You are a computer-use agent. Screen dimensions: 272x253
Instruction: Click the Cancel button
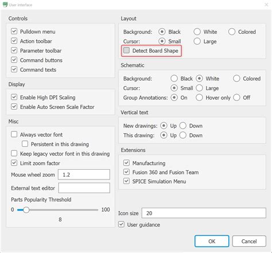point(249,241)
